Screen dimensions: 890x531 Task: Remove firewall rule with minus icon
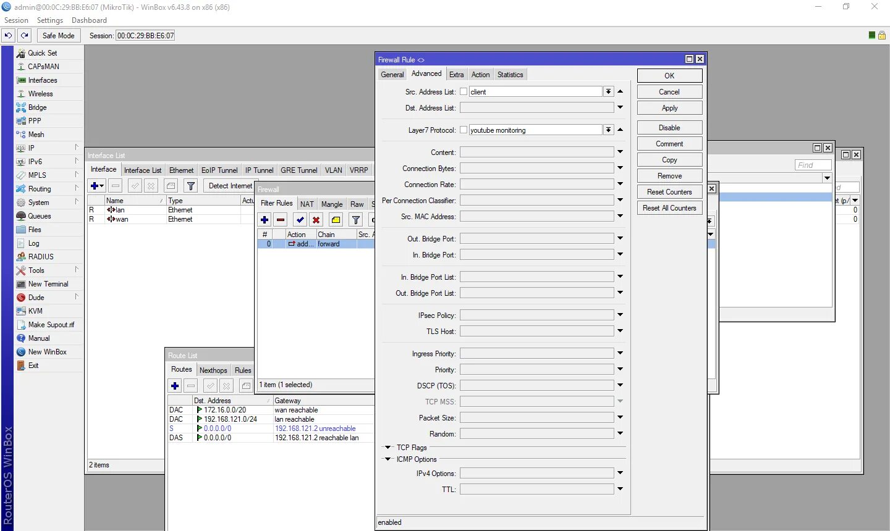[x=281, y=220]
